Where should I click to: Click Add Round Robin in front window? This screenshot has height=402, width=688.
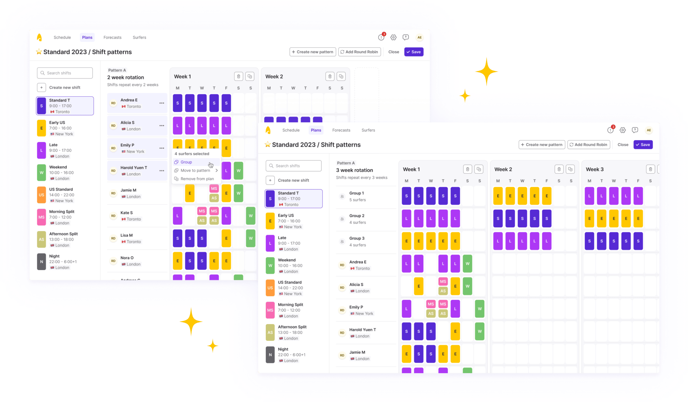(x=589, y=144)
